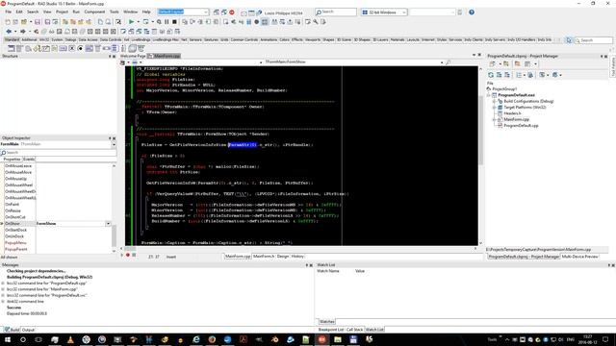The height and width of the screenshot is (346, 616).
Task: Click the palette filter icon beside Search
Action: click(x=569, y=40)
